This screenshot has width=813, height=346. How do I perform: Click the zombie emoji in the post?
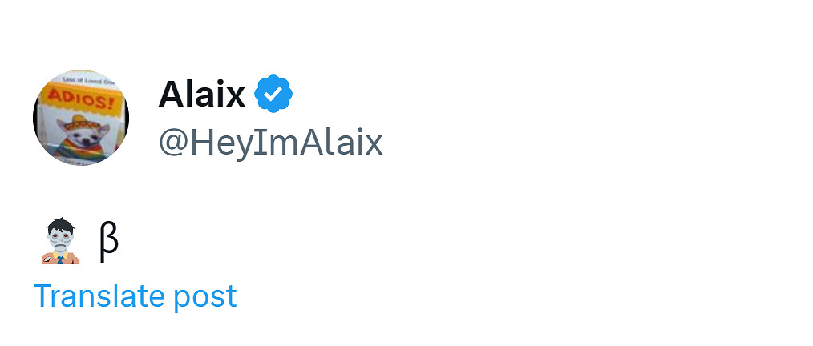point(59,241)
